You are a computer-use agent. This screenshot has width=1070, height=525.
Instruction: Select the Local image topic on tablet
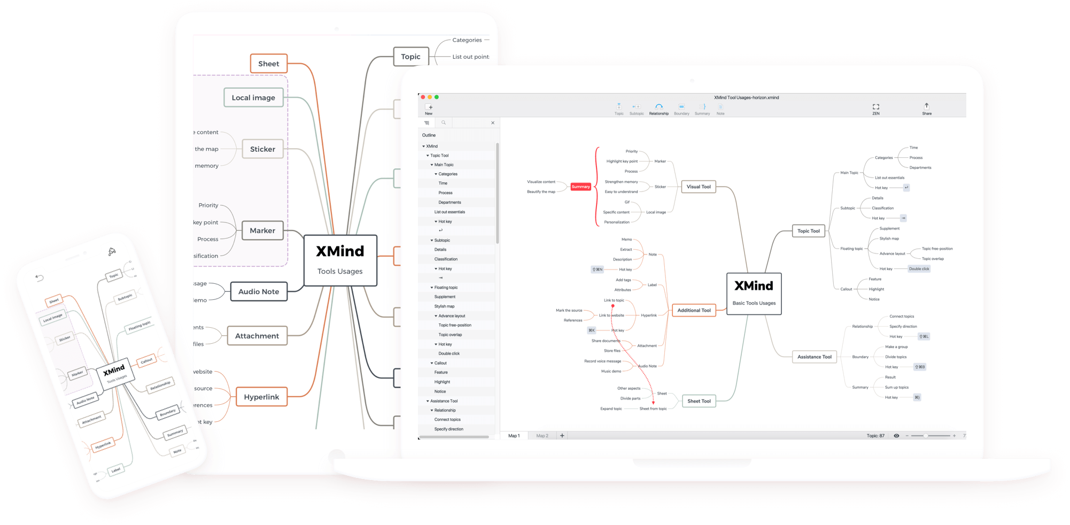(x=253, y=97)
